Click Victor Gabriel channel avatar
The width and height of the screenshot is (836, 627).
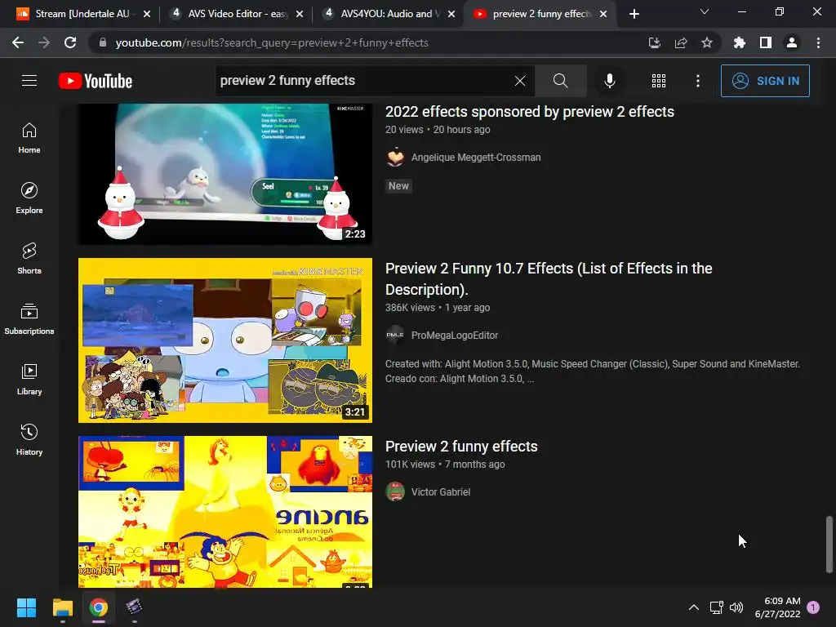click(395, 491)
